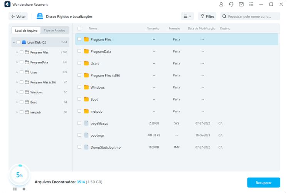The height and width of the screenshot is (193, 289).
Task: Click the Program Files folder icon in list
Action: (x=86, y=39)
